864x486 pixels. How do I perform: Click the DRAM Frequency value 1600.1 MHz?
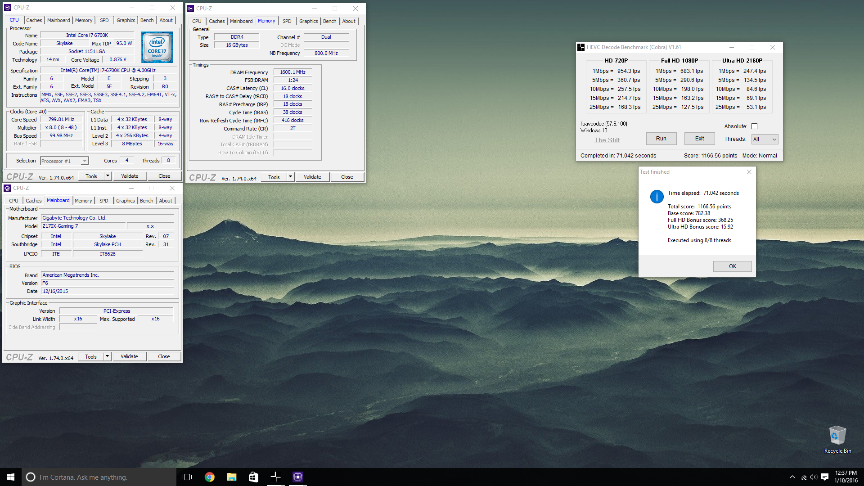pos(292,72)
